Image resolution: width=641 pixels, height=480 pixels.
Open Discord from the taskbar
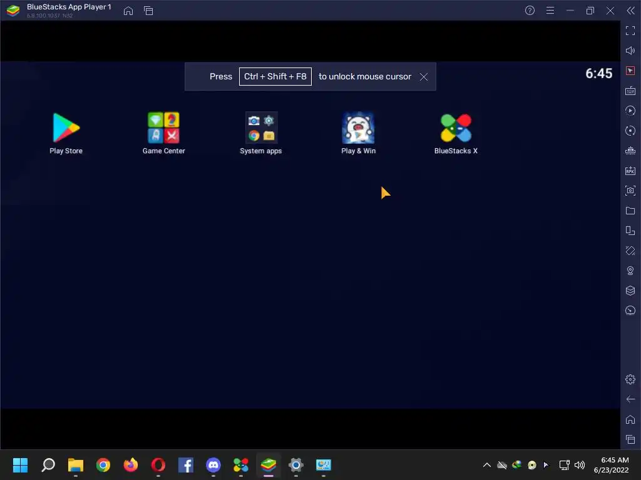point(213,465)
